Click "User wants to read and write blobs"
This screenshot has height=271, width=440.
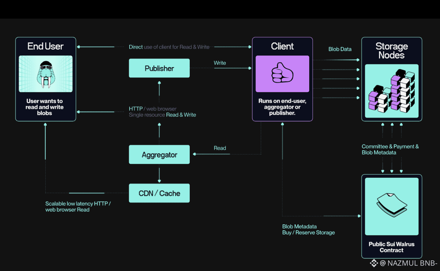[x=45, y=107]
